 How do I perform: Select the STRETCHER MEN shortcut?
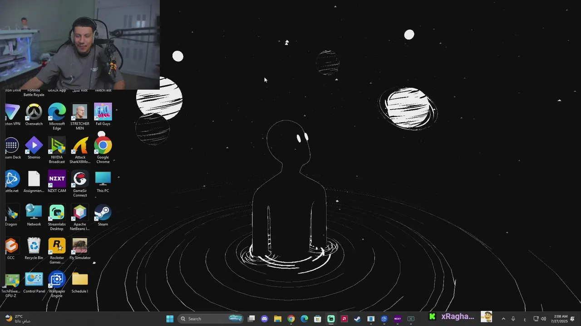(80, 117)
